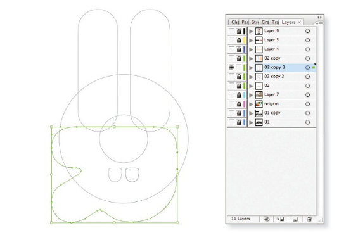Click the 01 copy layer thumbnail
The image size is (339, 235).
click(259, 113)
